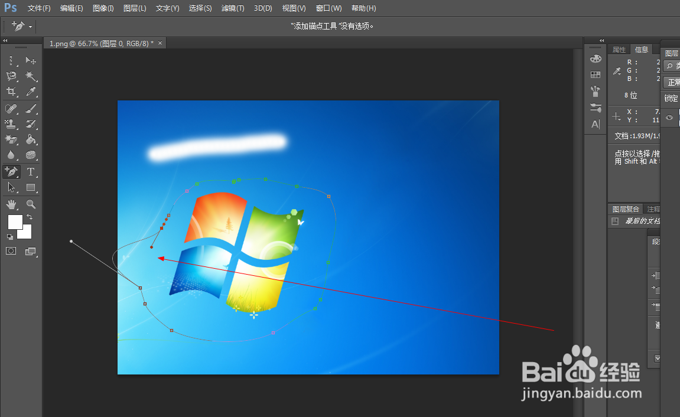Open the 帮助(H) menu
This screenshot has height=417, width=680.
point(363,8)
